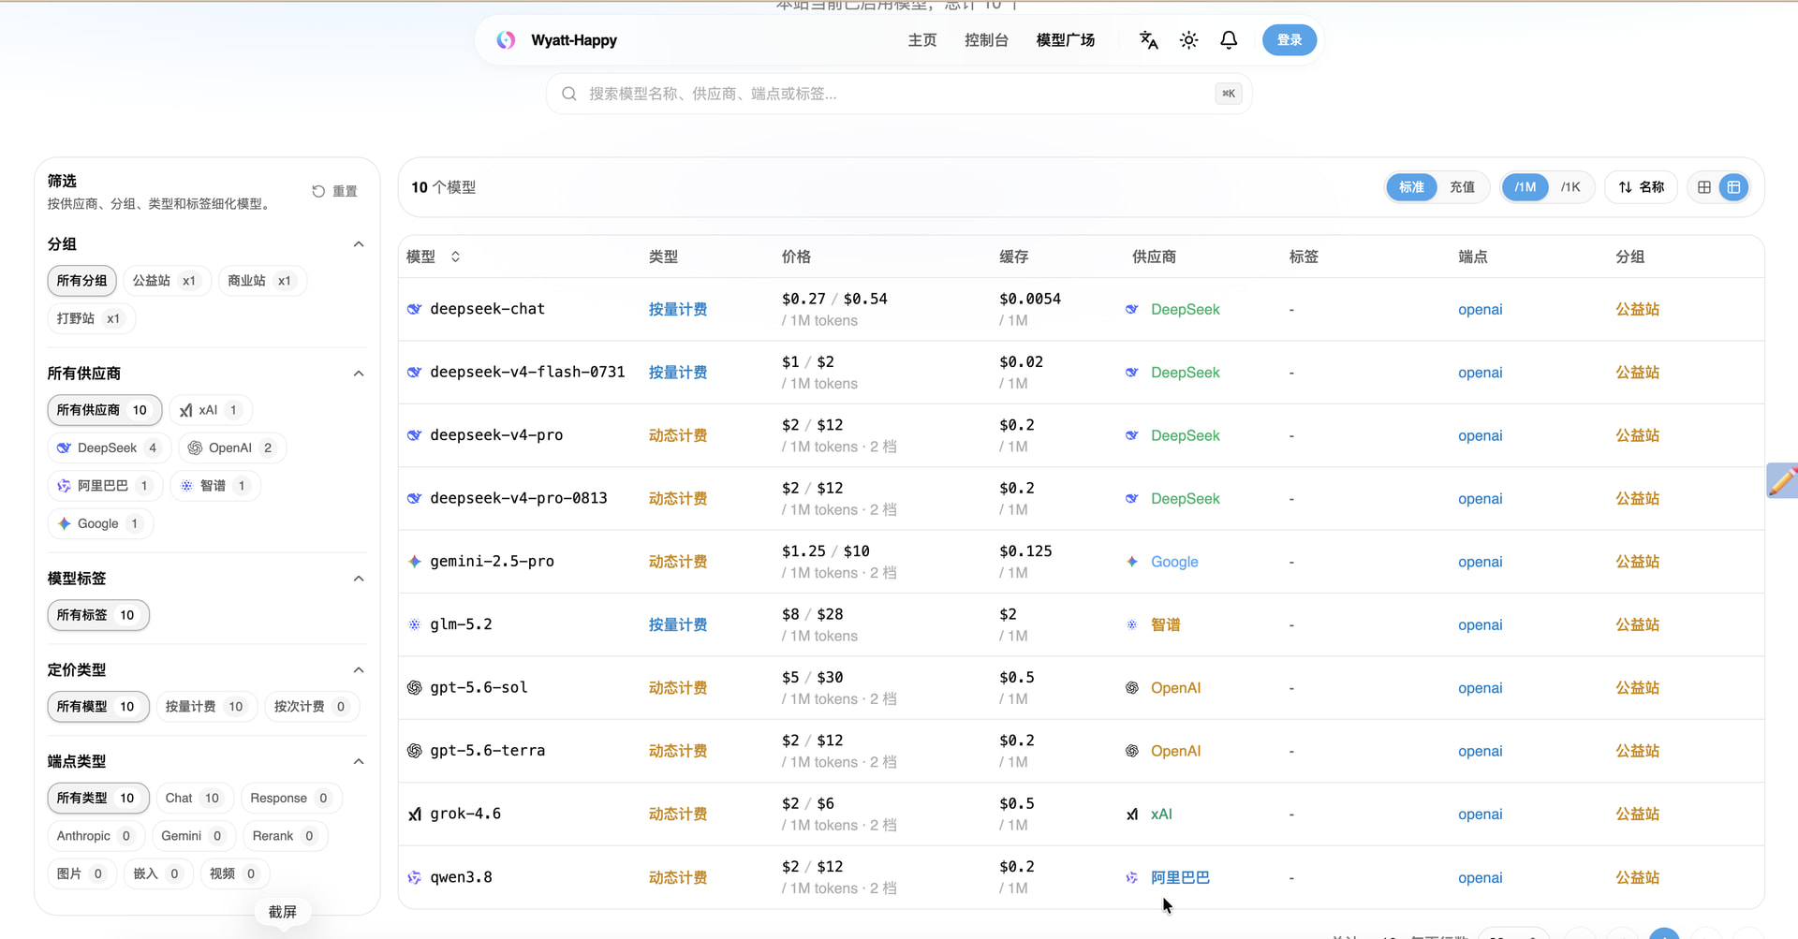Filter endpoint type by Rerank
Image resolution: width=1798 pixels, height=939 pixels.
285,836
